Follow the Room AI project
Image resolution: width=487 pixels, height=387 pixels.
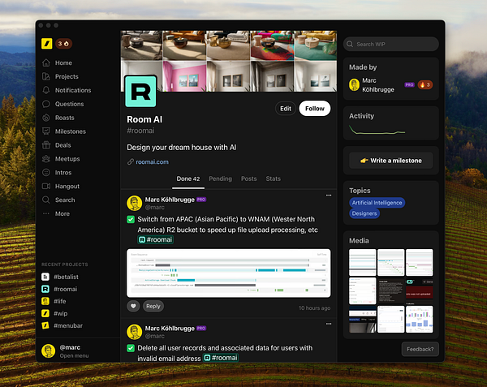[315, 108]
